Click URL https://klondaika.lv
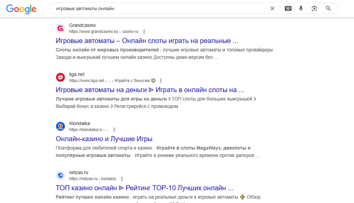354x203 pixels. point(86,130)
